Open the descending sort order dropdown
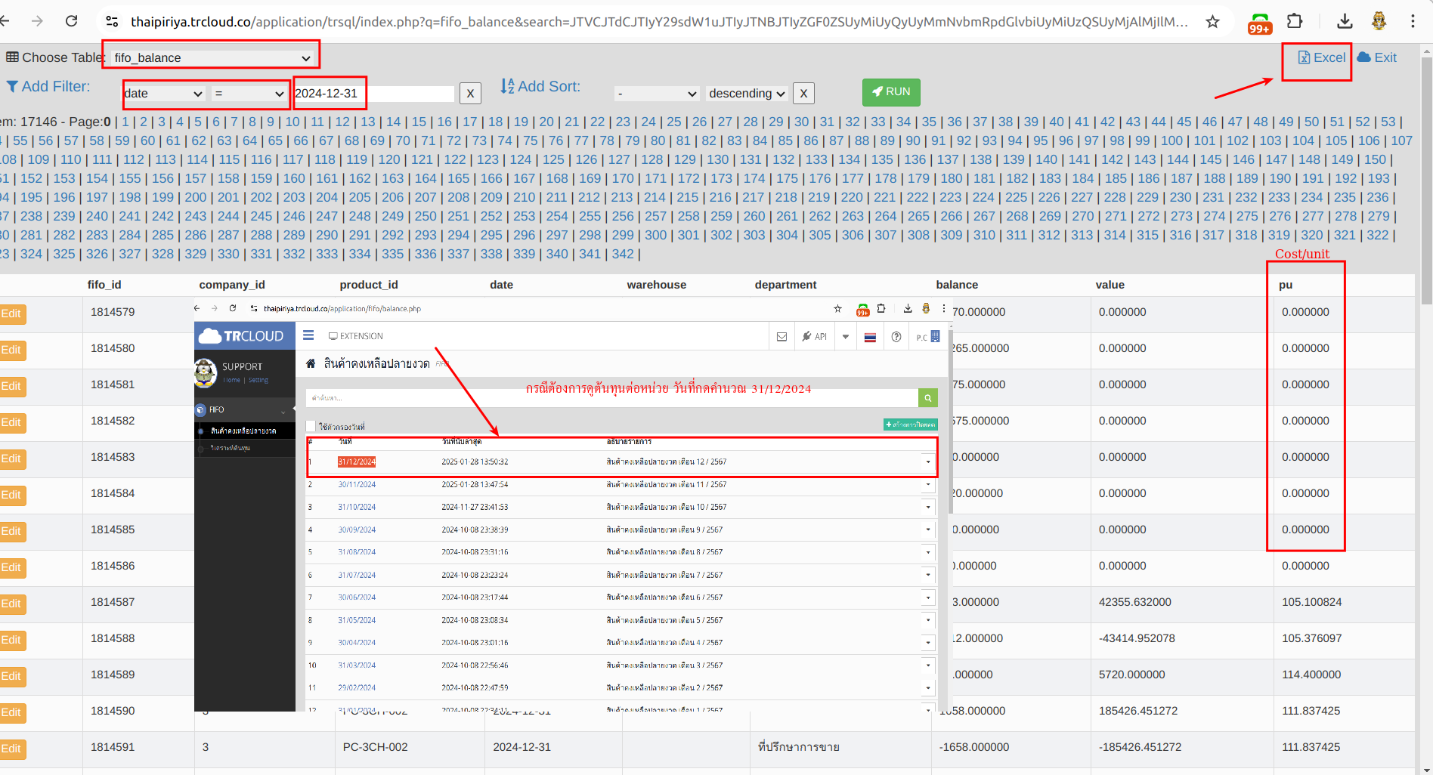Viewport: 1433px width, 775px height. click(x=747, y=93)
